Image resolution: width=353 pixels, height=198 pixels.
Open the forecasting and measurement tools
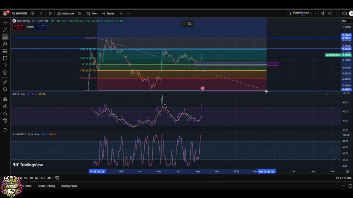tap(5, 51)
